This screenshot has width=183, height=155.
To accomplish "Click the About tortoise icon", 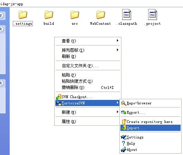I will pos(123,149).
